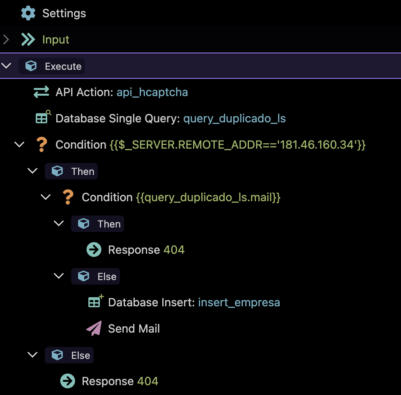This screenshot has width=401, height=395.
Task: Click the last Response 404 arrow icon
Action: pyautogui.click(x=68, y=381)
